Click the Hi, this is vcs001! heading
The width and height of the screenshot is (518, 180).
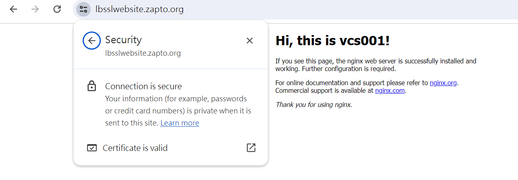pyautogui.click(x=333, y=41)
